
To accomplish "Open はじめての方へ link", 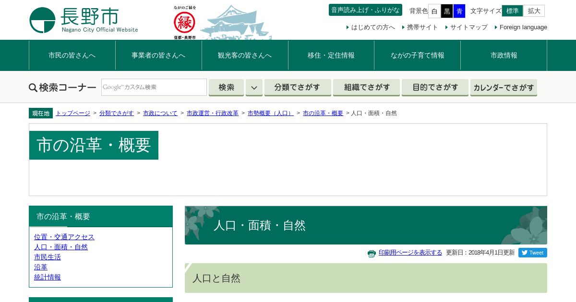I will (x=373, y=27).
